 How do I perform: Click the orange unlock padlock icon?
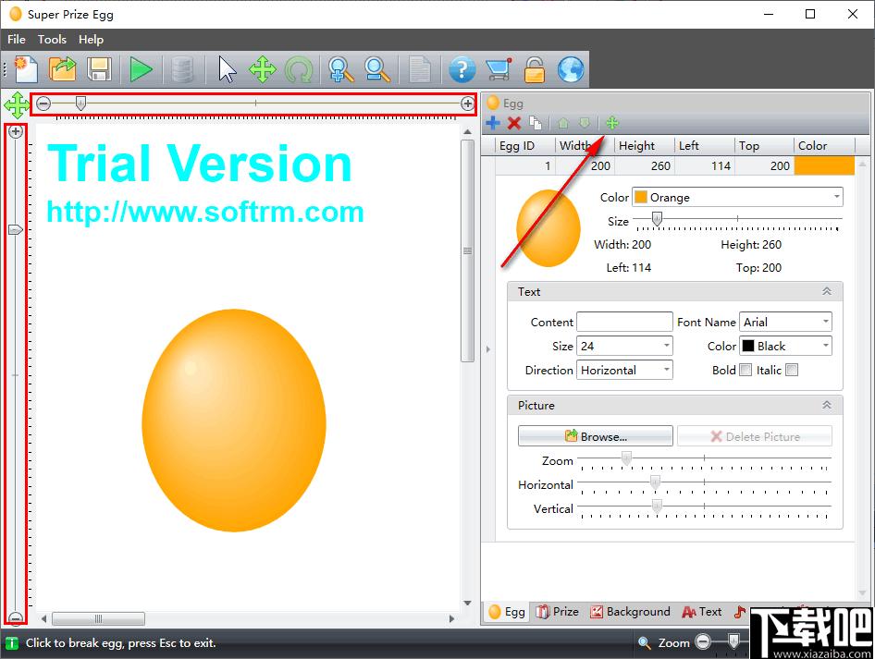pyautogui.click(x=534, y=69)
